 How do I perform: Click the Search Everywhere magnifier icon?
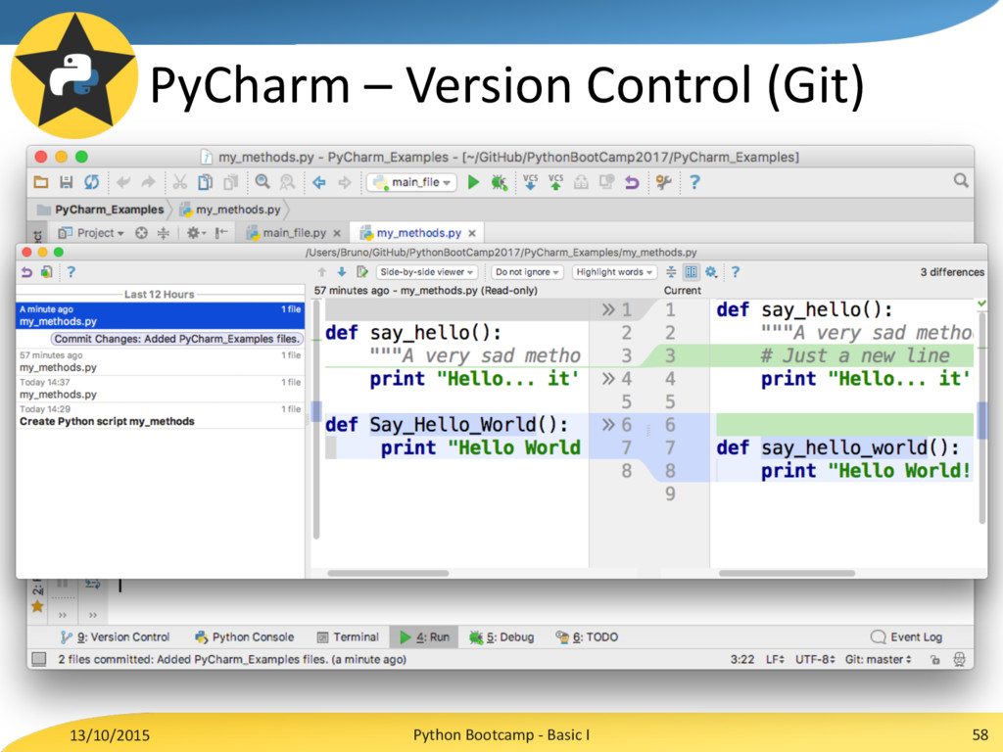(x=961, y=181)
